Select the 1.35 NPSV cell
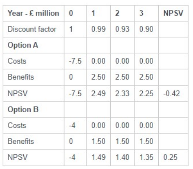Screen dimensions: 193x169 [146, 157]
